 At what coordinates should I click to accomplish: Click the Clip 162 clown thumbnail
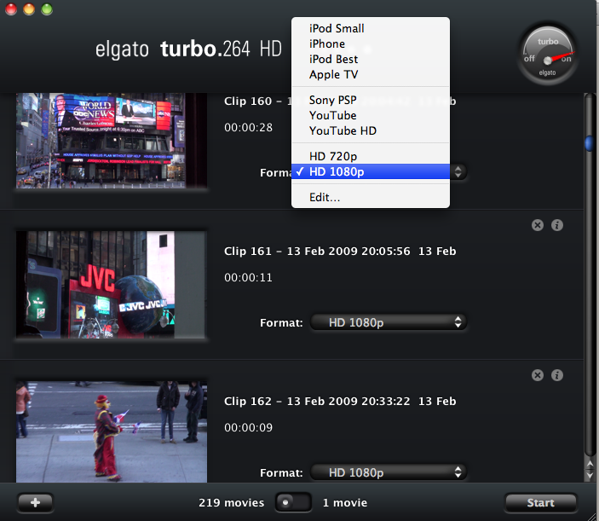tap(112, 431)
